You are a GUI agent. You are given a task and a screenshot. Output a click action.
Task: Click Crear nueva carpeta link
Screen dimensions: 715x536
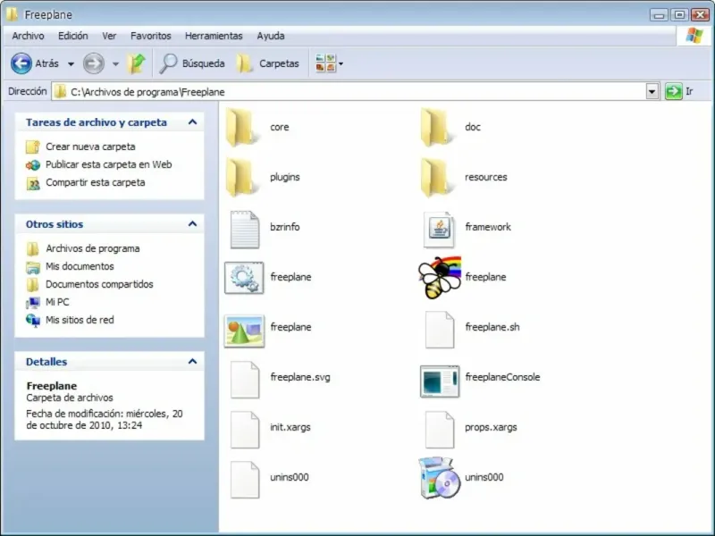(90, 147)
